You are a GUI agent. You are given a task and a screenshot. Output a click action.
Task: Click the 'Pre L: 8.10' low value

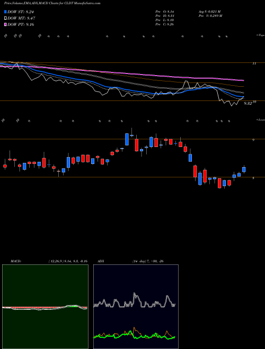point(165,20)
